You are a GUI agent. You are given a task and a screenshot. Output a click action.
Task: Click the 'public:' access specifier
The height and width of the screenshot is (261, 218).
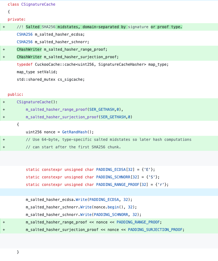pyautogui.click(x=15, y=95)
